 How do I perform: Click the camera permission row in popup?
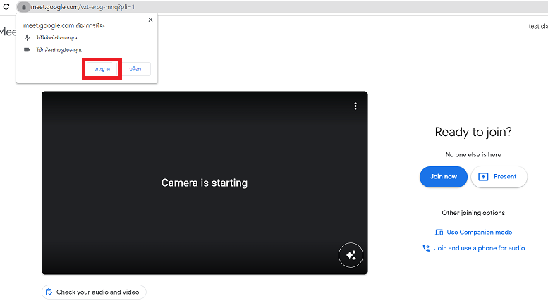click(52, 50)
